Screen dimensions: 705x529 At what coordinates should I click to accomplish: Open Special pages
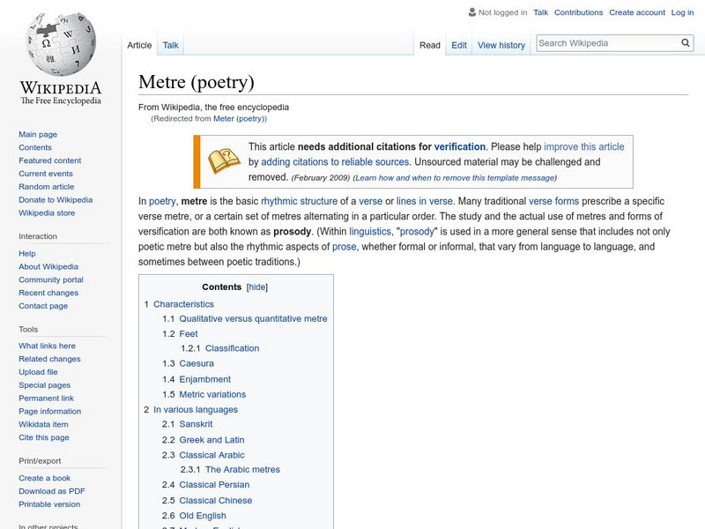click(45, 385)
